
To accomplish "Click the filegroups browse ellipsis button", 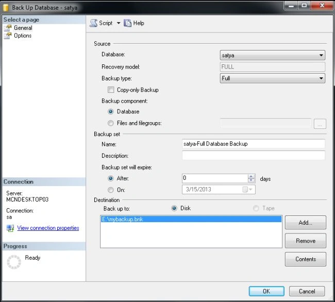I will (320, 124).
